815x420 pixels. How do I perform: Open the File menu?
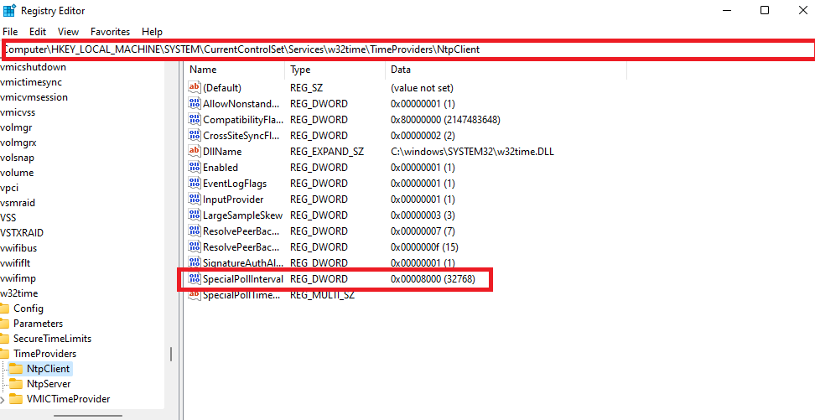(10, 31)
